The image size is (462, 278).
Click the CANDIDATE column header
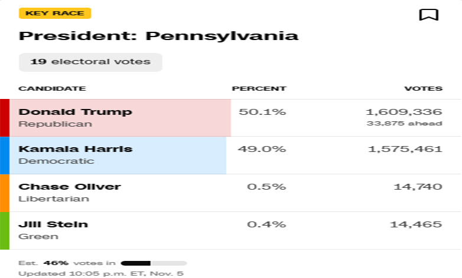pos(52,89)
